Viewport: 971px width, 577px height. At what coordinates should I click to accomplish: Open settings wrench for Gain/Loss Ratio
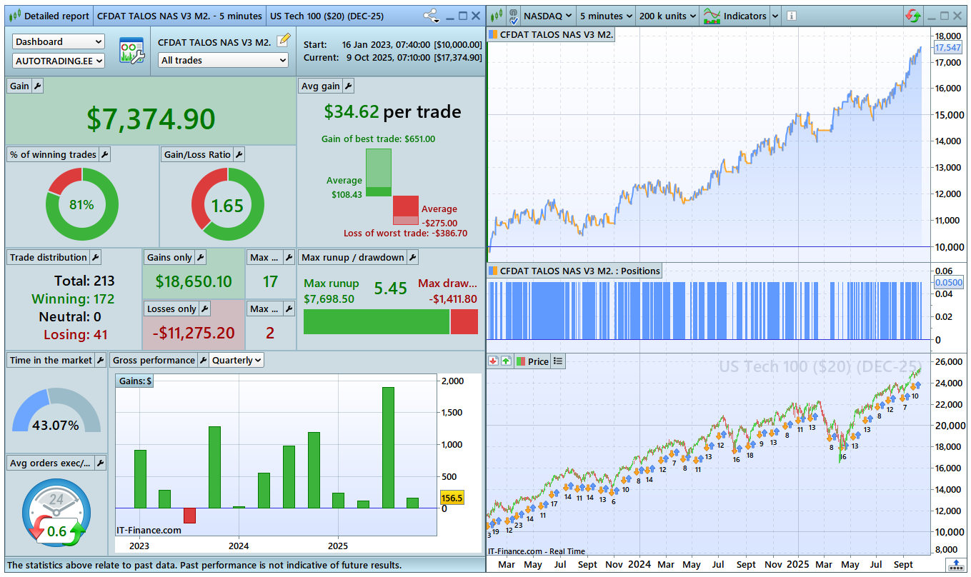[x=239, y=155]
